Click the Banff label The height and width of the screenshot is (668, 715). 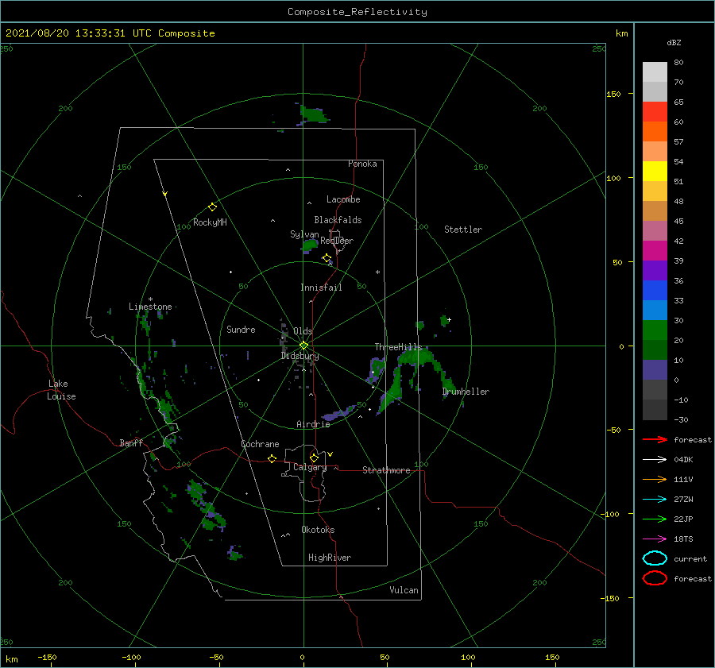pos(131,442)
